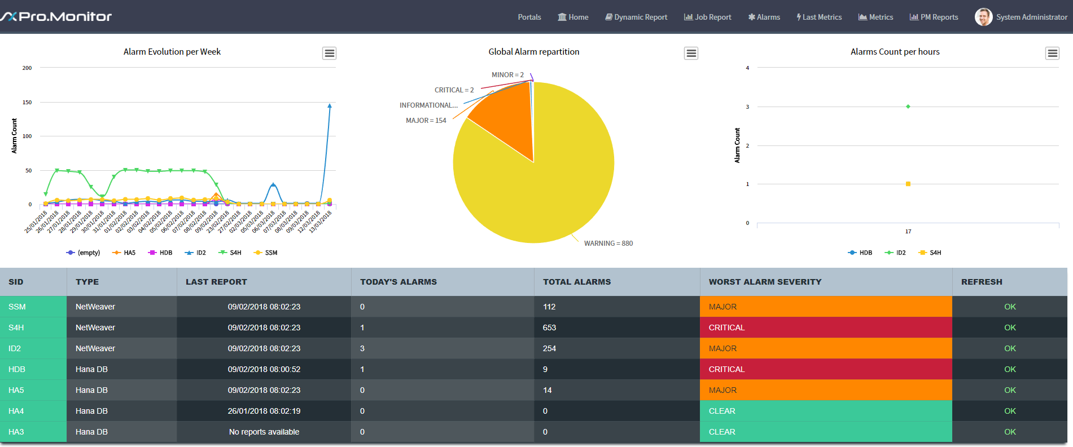1073x447 pixels.
Task: Open Global Alarm repartition chart menu
Action: point(691,54)
